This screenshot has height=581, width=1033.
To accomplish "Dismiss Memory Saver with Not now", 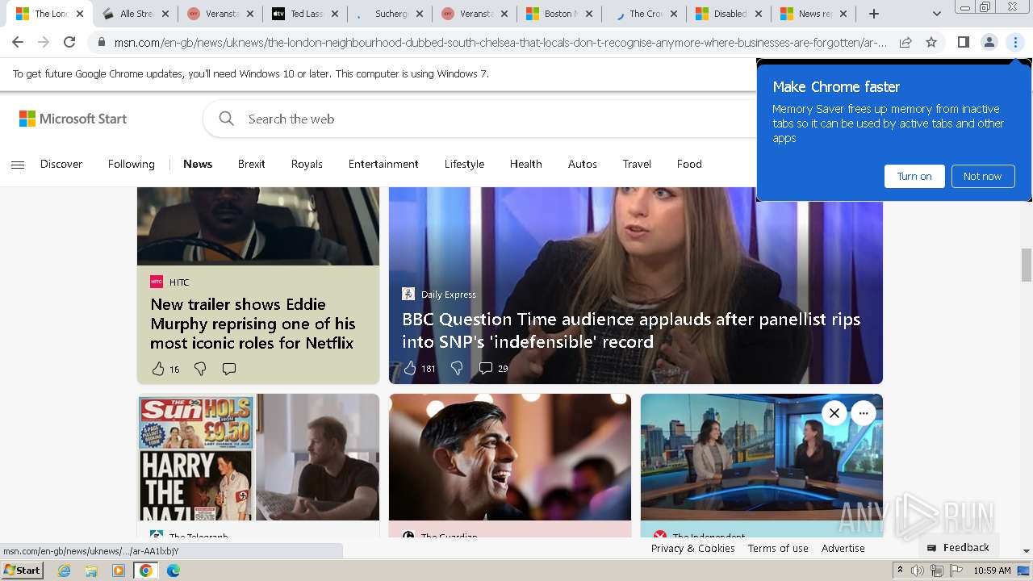I will [x=982, y=176].
